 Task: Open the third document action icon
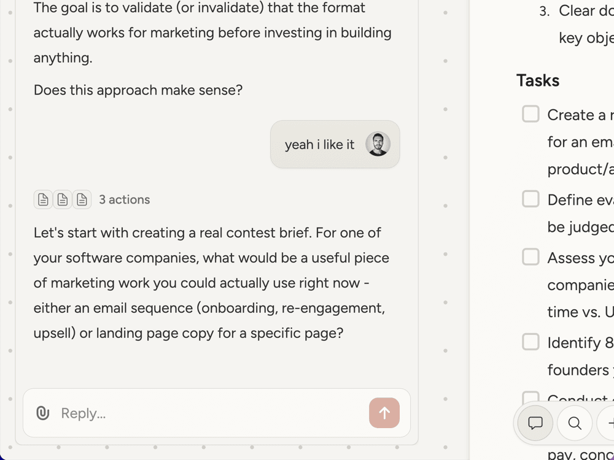pos(82,199)
